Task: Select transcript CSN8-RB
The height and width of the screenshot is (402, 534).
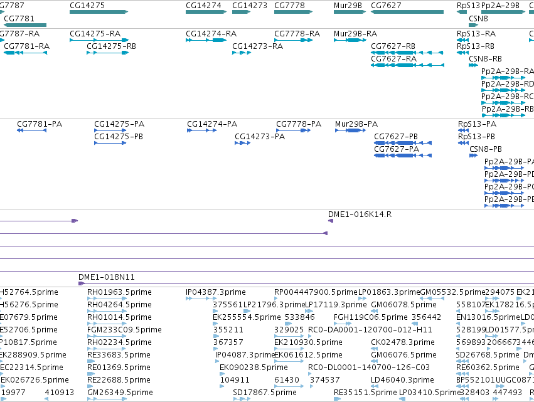Action: 485,59
